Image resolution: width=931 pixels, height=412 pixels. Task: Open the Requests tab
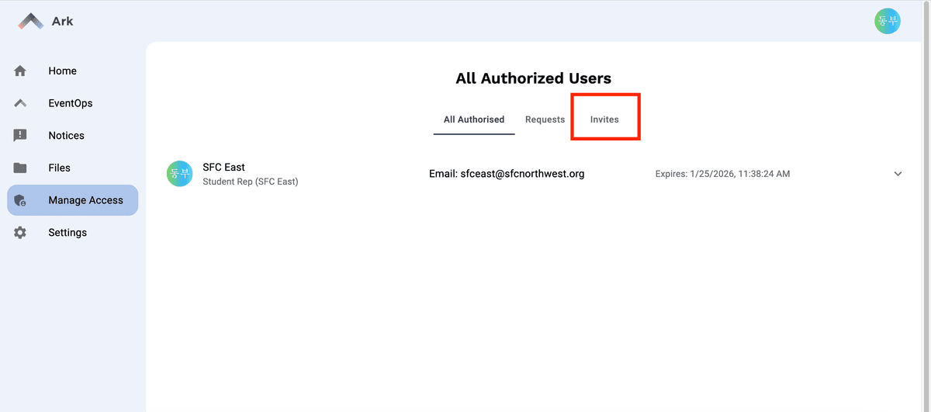pyautogui.click(x=545, y=119)
